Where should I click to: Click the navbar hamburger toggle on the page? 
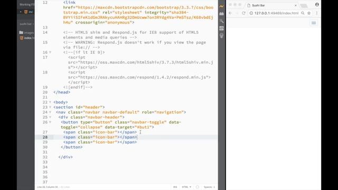click(314, 23)
